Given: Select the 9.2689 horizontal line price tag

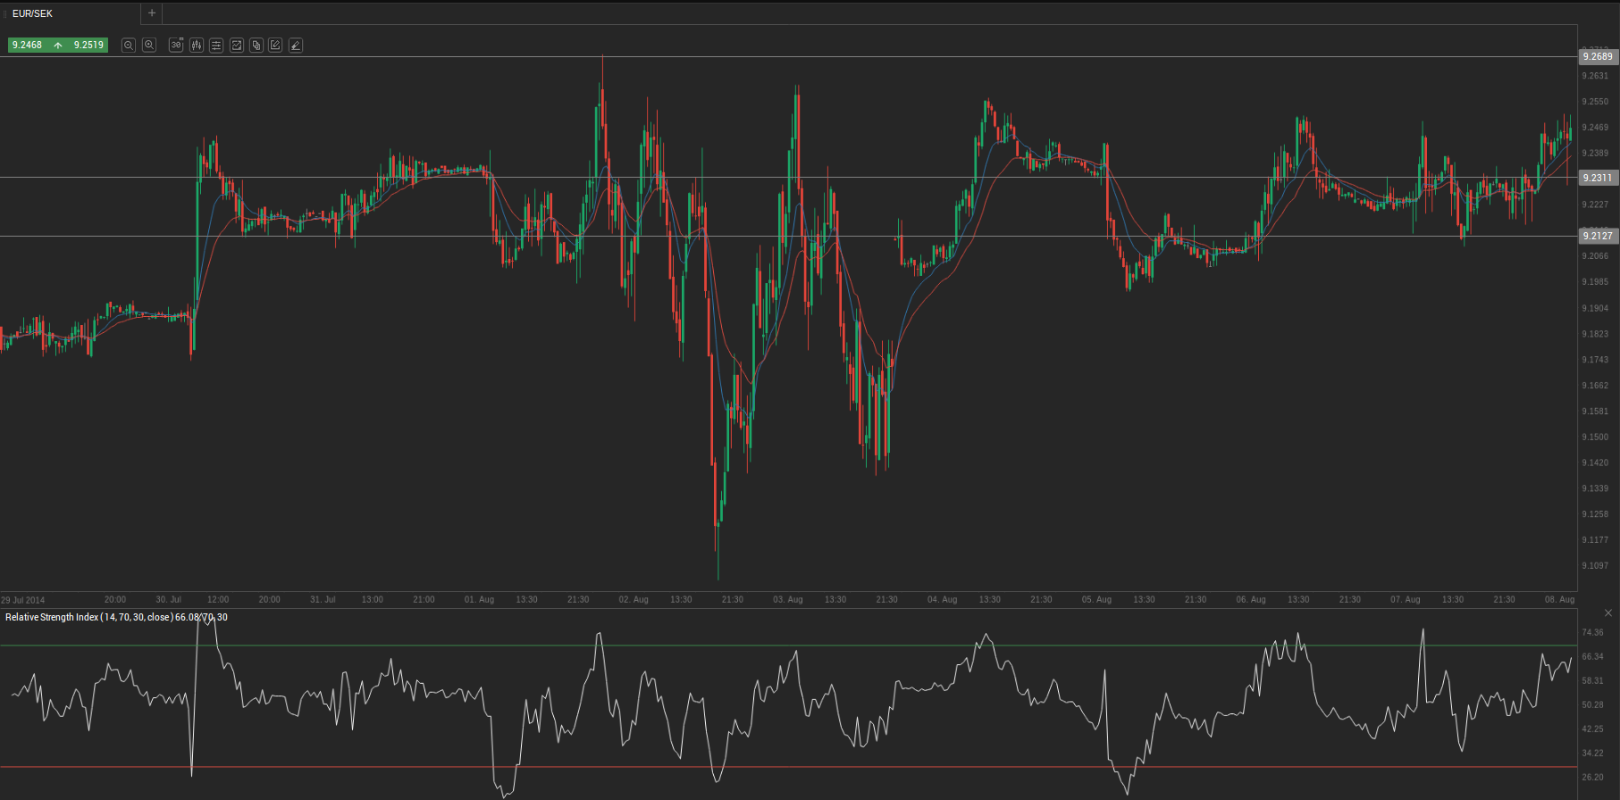Looking at the screenshot, I should click(x=1598, y=56).
